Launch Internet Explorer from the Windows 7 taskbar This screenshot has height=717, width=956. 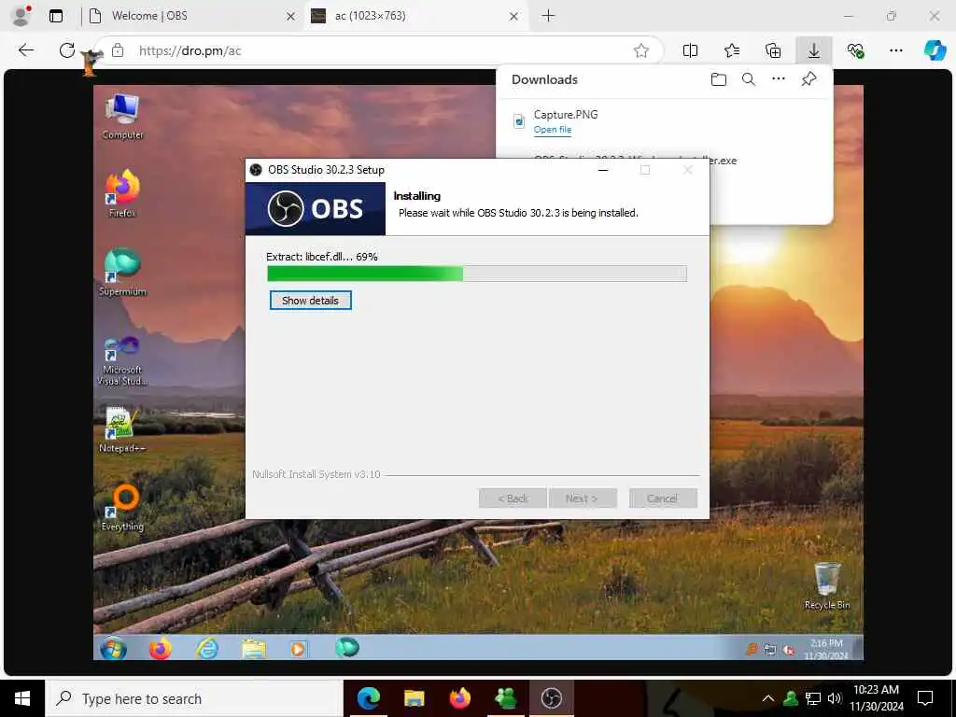pyautogui.click(x=207, y=648)
